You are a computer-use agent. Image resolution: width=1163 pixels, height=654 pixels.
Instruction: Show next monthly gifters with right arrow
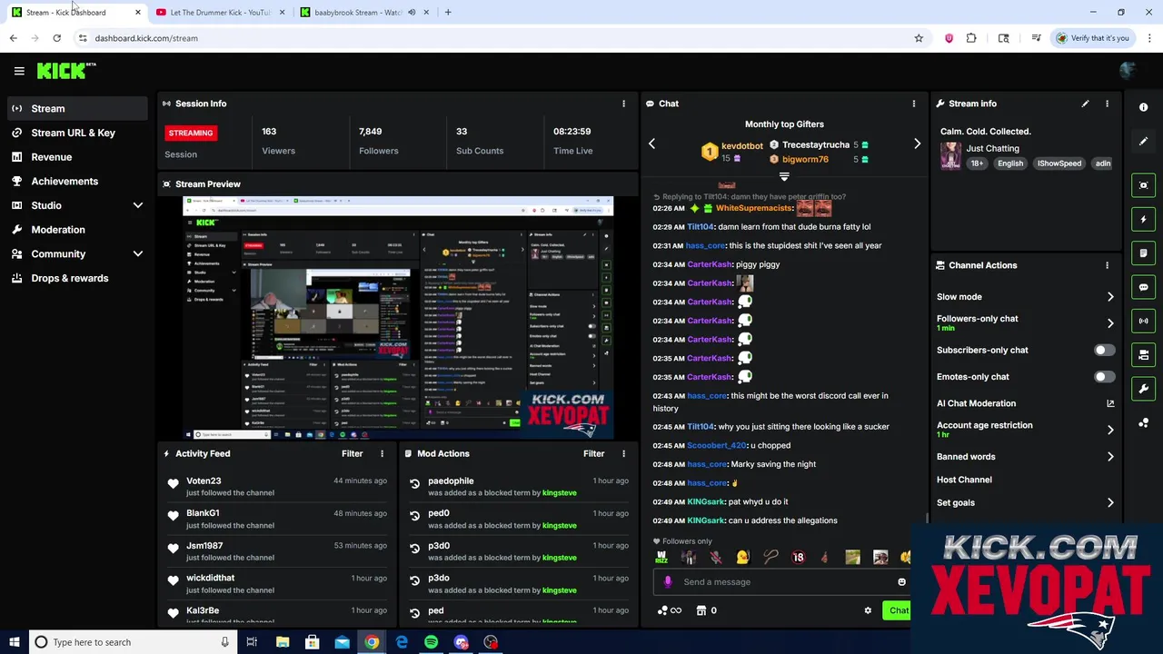(x=917, y=144)
